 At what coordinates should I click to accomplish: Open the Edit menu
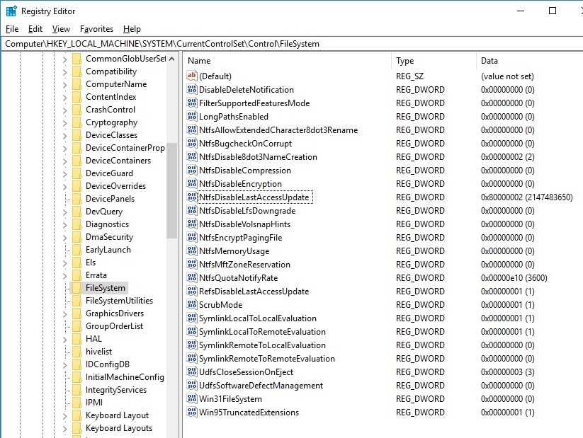(x=35, y=29)
